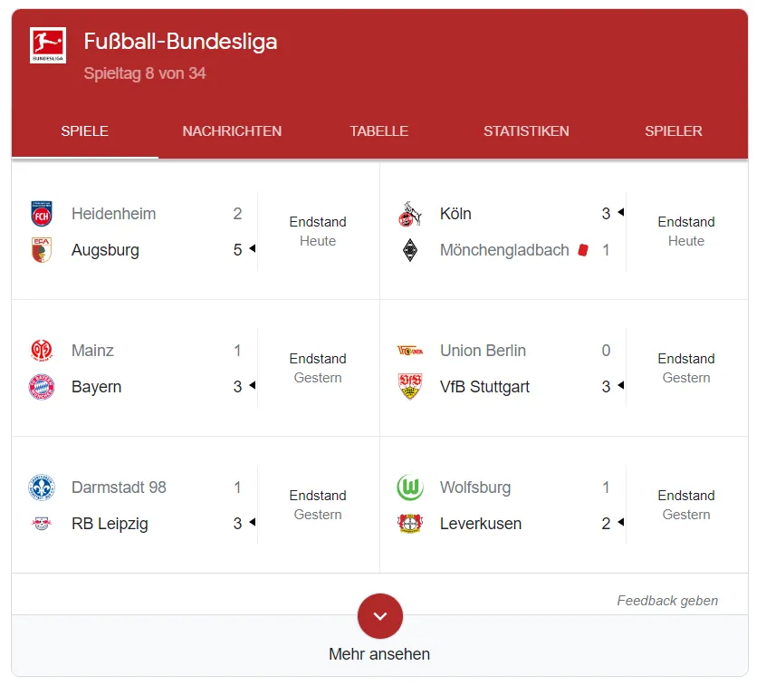Click the Köln goat crest
This screenshot has width=766, height=695.
pyautogui.click(x=410, y=214)
